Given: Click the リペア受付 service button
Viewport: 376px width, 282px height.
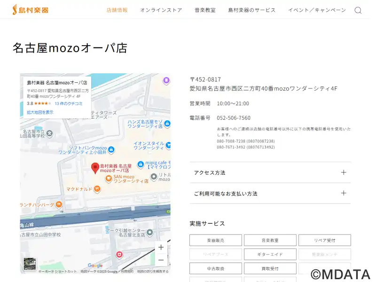Looking at the screenshot, I should 325,240.
